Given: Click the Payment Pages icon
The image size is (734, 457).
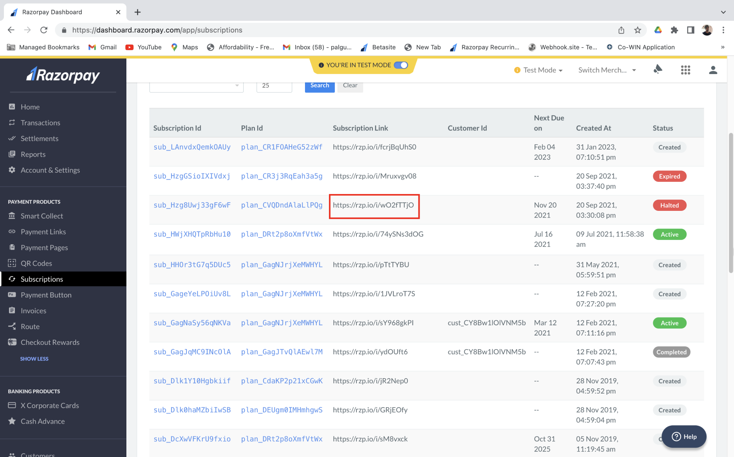Looking at the screenshot, I should [12, 247].
